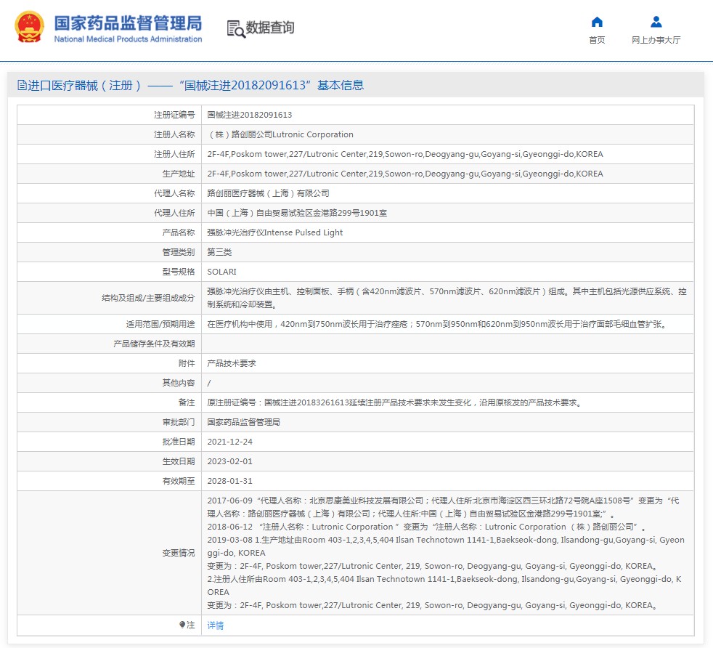Screen dimensions: 713x648
Task: Select the model value SOLARI
Action: 222,272
